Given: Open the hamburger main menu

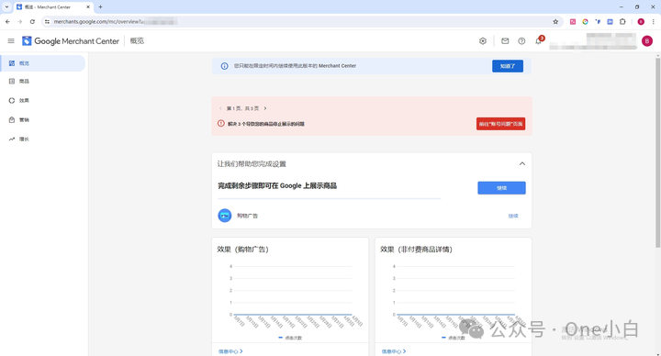Looking at the screenshot, I should [x=11, y=41].
